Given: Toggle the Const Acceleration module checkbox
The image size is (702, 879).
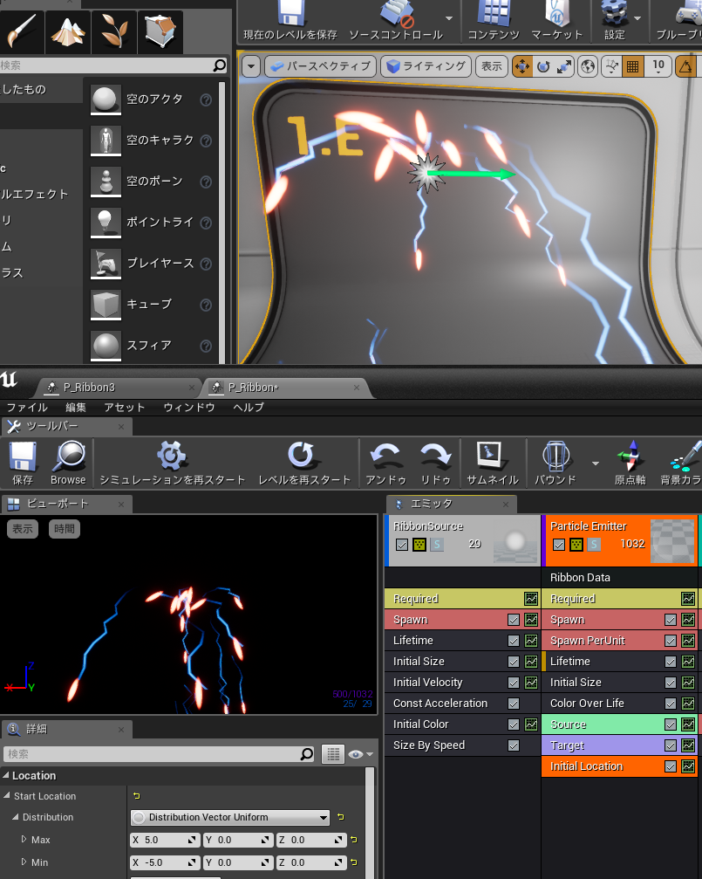Looking at the screenshot, I should click(514, 704).
